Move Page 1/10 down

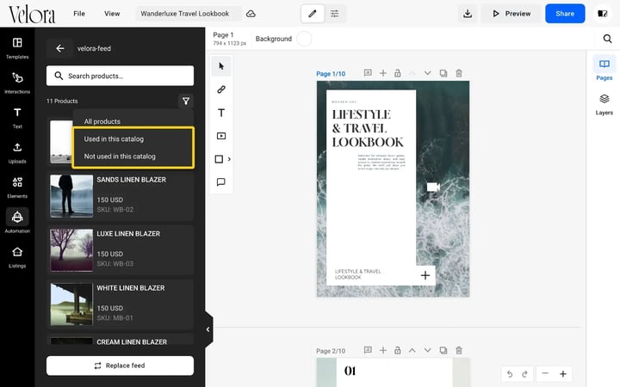[x=427, y=73]
